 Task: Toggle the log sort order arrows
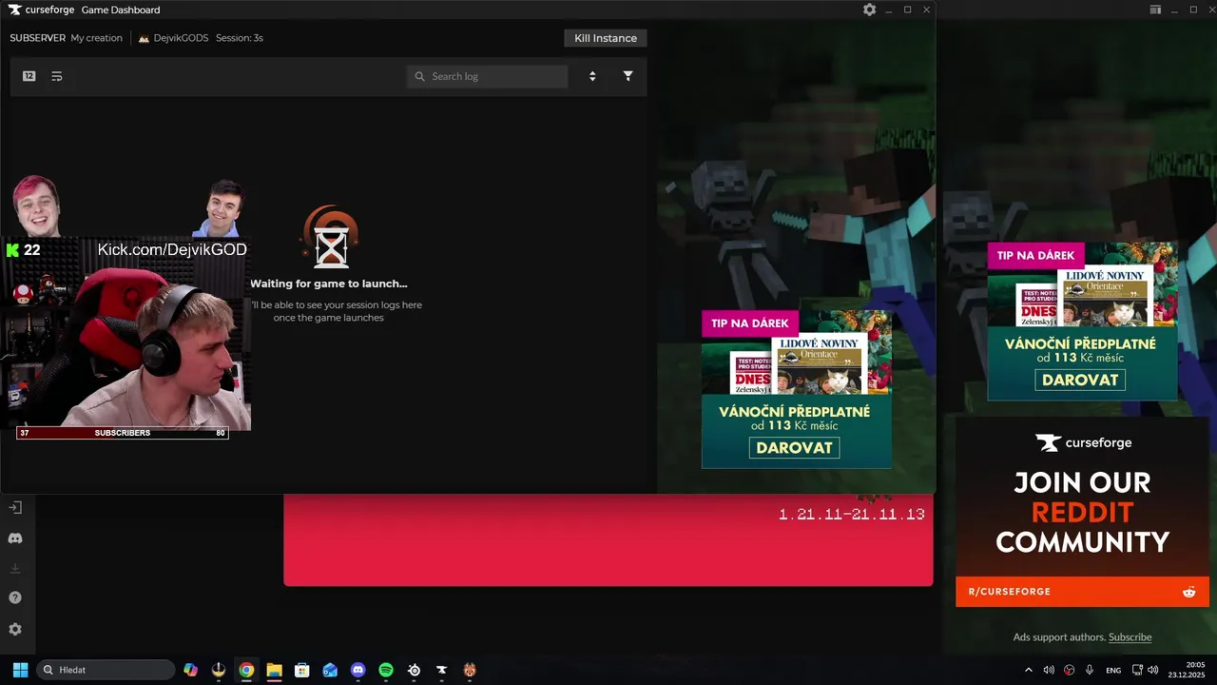click(592, 76)
